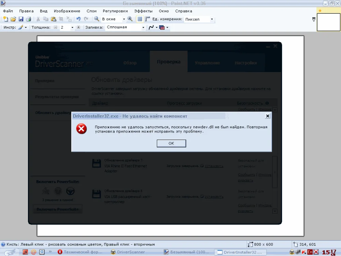The image size is (341, 256).
Task: Toggle the pixel grid display
Action: pyautogui.click(x=140, y=19)
